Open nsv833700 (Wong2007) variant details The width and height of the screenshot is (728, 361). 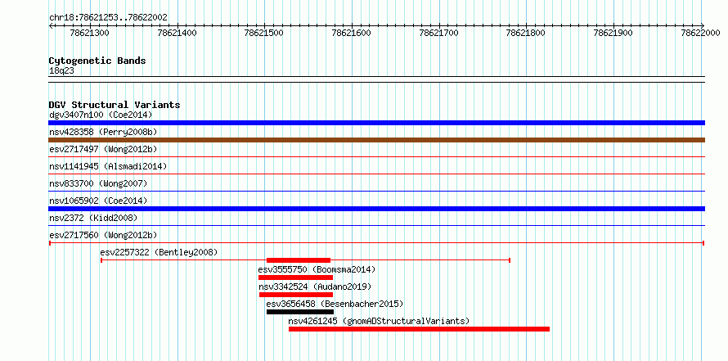(98, 183)
